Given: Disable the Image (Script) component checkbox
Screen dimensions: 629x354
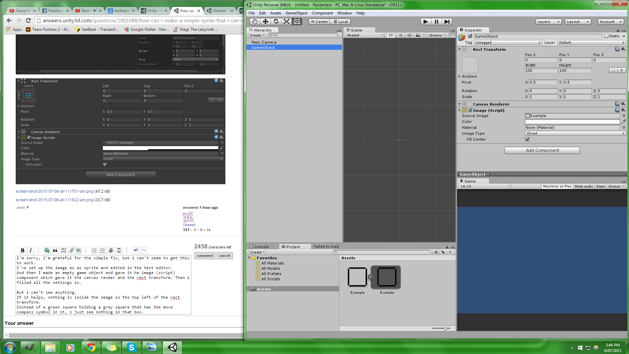Looking at the screenshot, I should pos(470,110).
